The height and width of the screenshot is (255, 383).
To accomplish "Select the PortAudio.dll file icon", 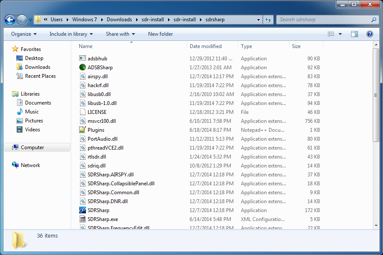I will 83,139.
